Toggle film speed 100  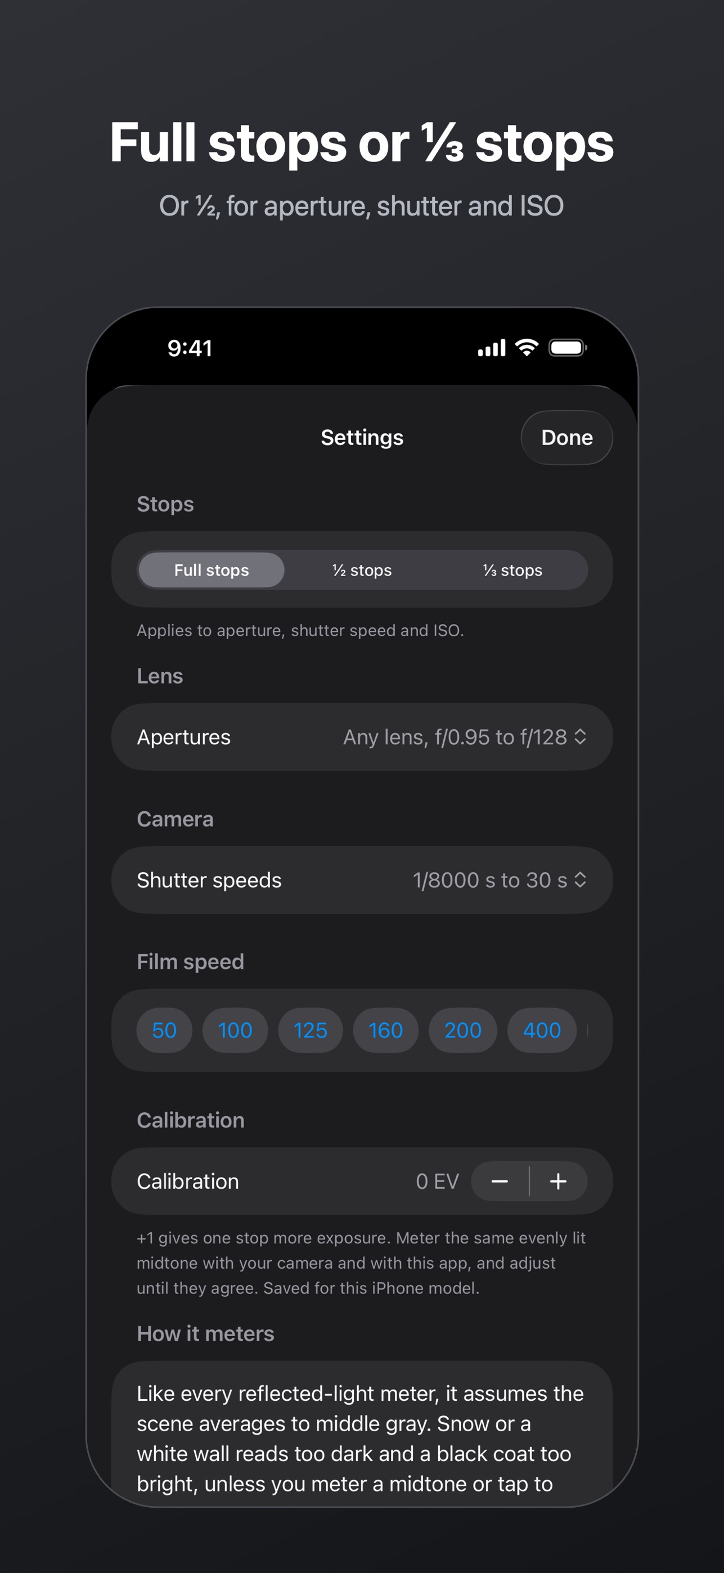coord(235,1030)
